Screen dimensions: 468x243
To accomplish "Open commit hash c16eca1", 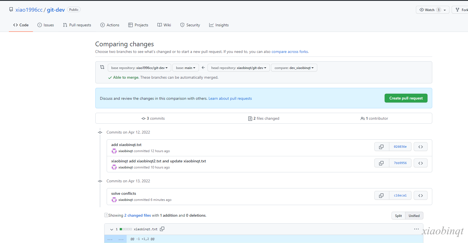I will [400, 195].
